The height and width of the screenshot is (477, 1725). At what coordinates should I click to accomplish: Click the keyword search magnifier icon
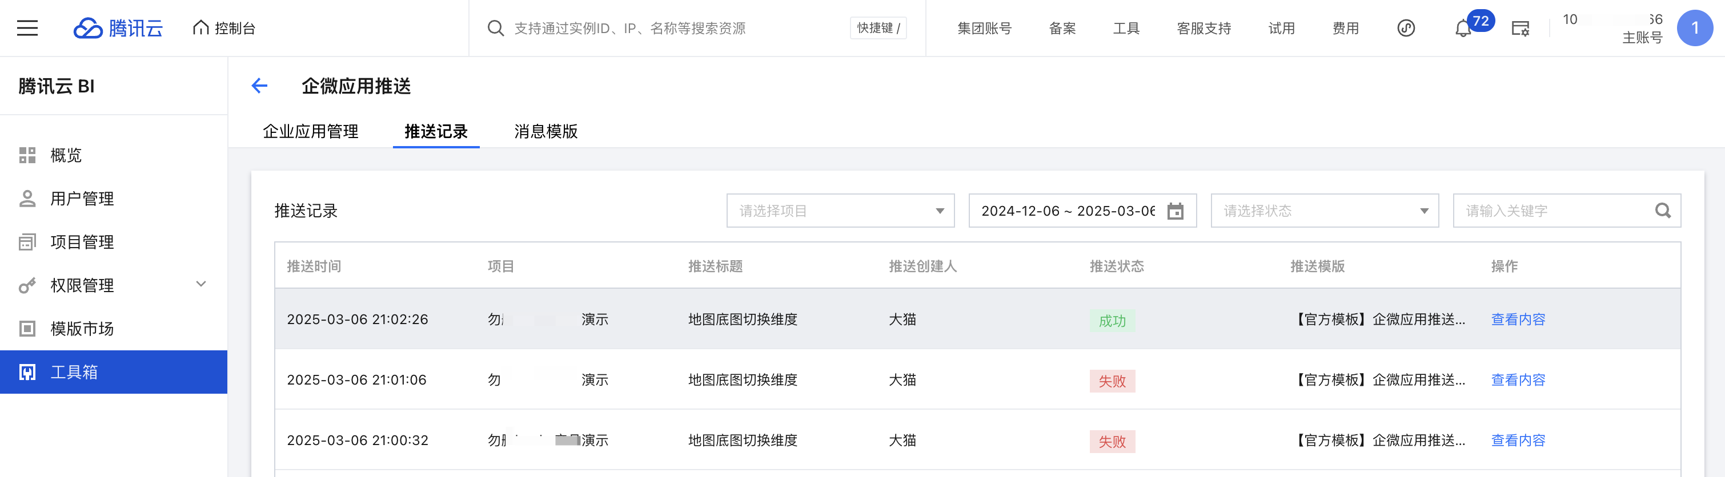[1663, 212]
